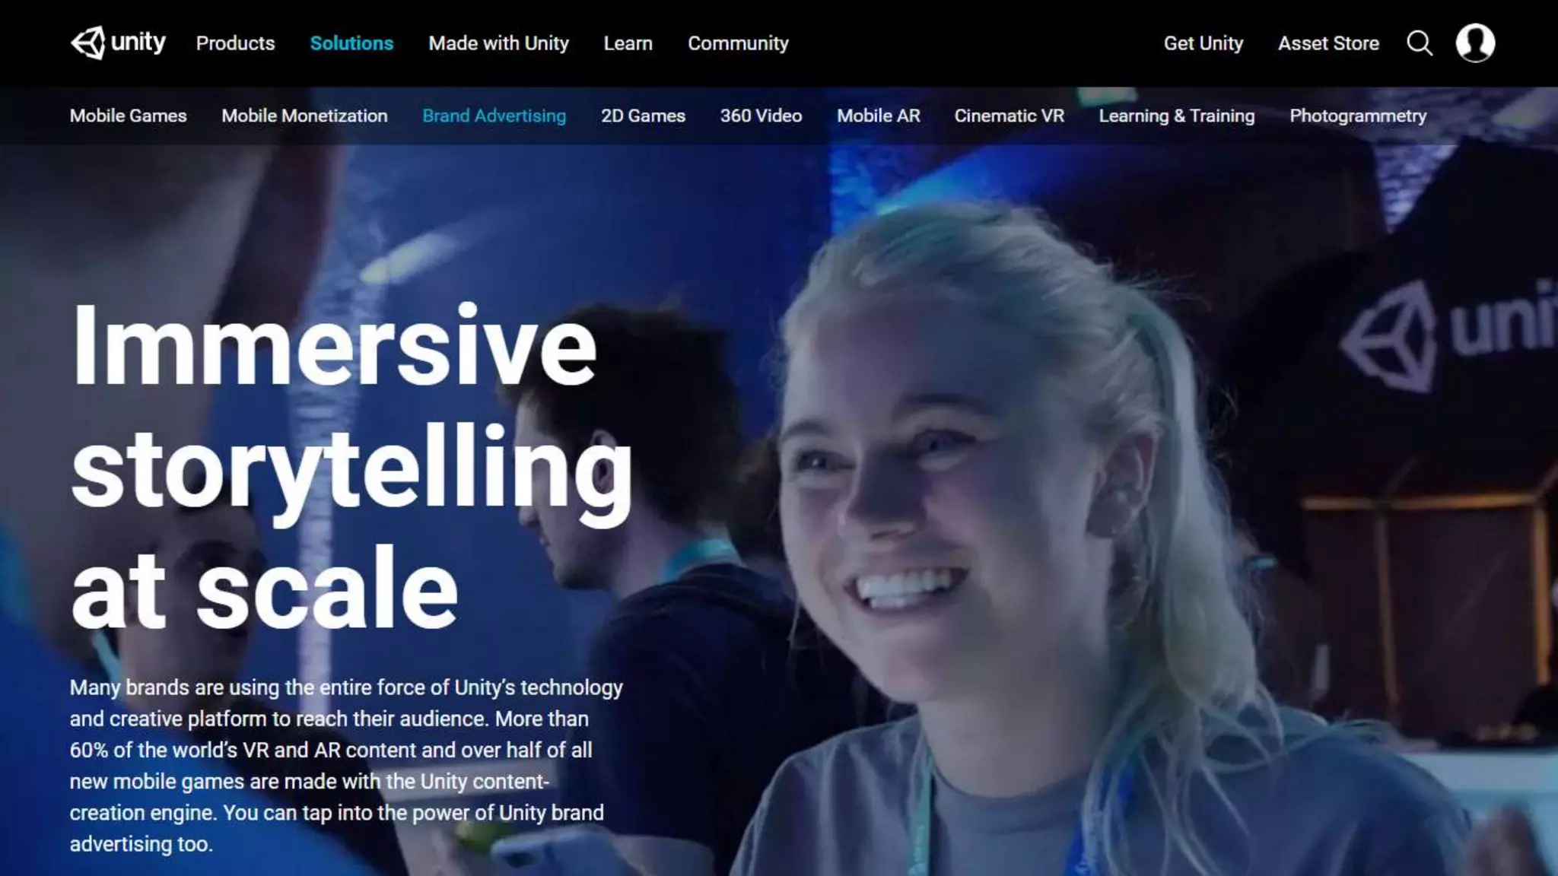Go to the Asset Store
The image size is (1558, 876).
1328,43
